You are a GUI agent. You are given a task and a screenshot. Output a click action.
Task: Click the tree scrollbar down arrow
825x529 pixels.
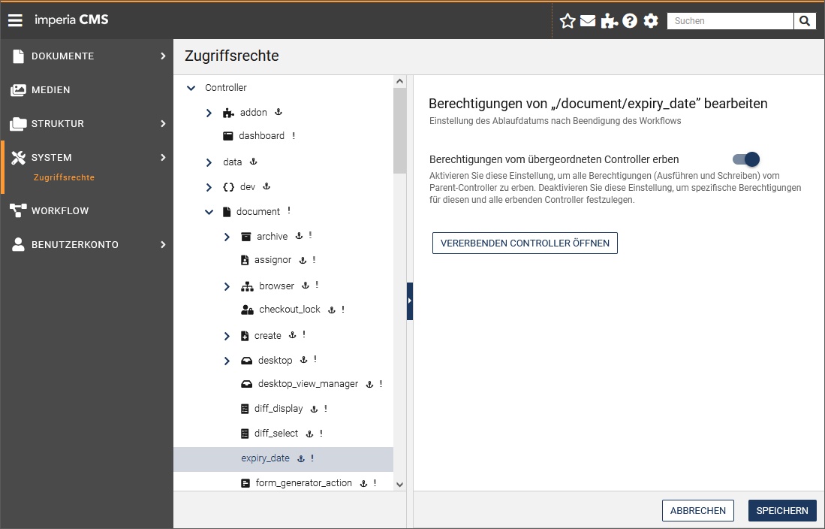click(400, 484)
